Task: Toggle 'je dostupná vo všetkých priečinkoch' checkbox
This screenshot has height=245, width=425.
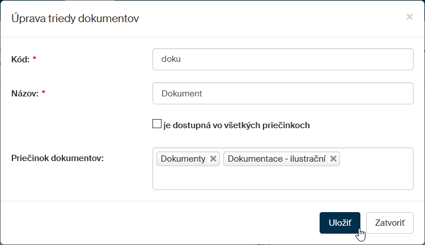Action: click(157, 124)
